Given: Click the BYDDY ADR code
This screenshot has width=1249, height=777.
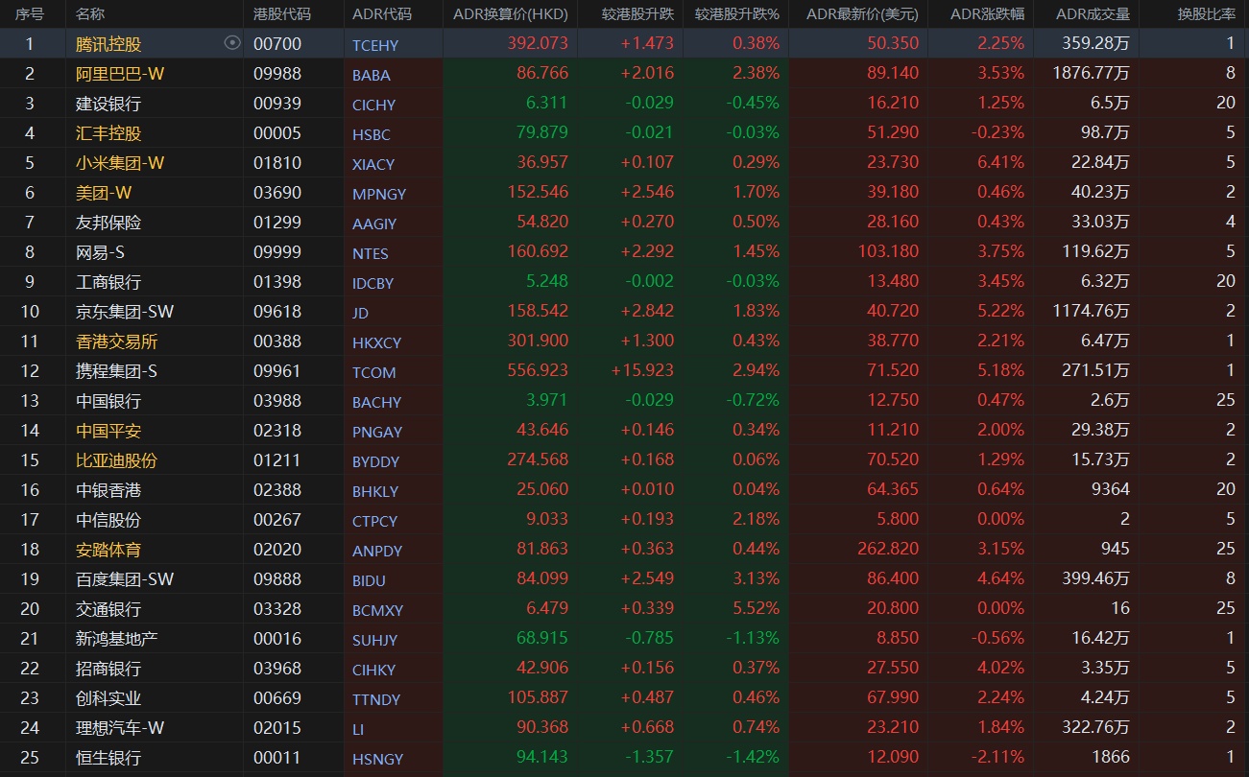Looking at the screenshot, I should [375, 461].
